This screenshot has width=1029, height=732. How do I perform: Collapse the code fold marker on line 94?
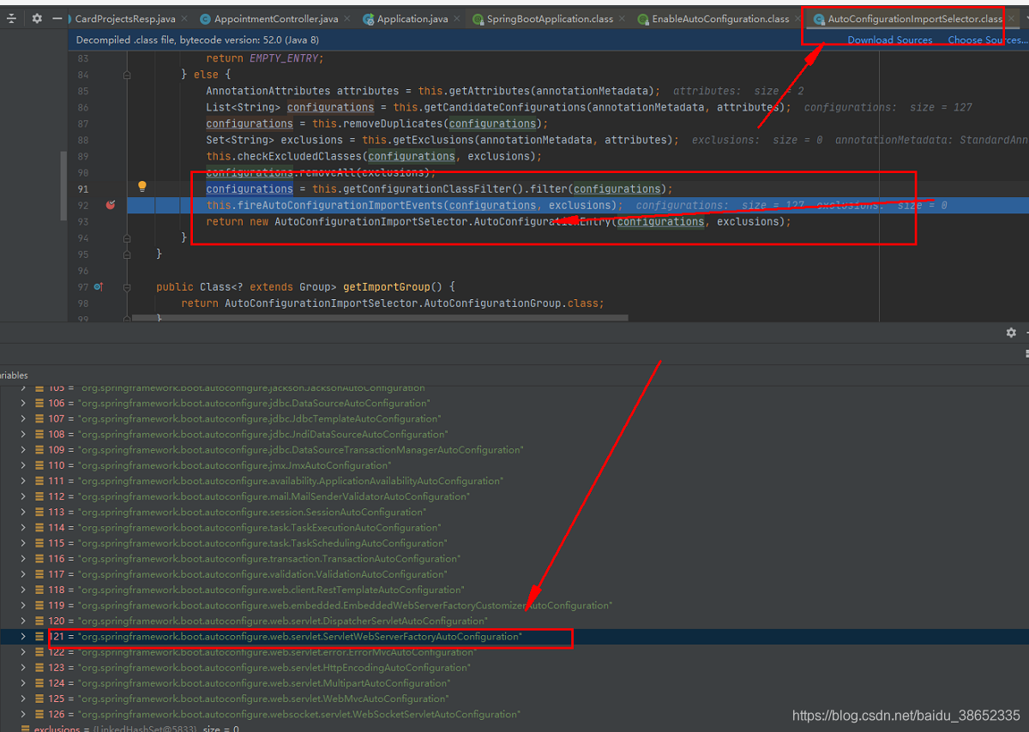[x=127, y=237]
